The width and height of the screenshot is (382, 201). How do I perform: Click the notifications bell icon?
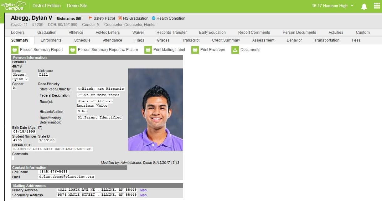pos(364,6)
